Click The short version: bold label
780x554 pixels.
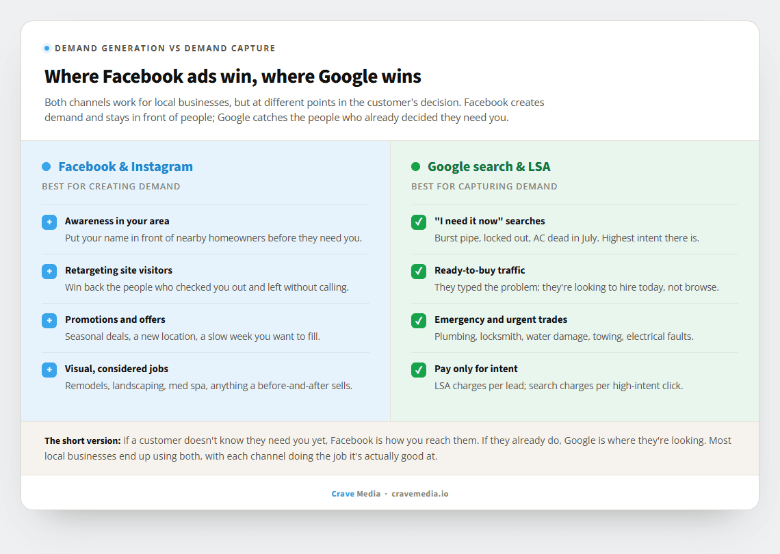pos(83,440)
